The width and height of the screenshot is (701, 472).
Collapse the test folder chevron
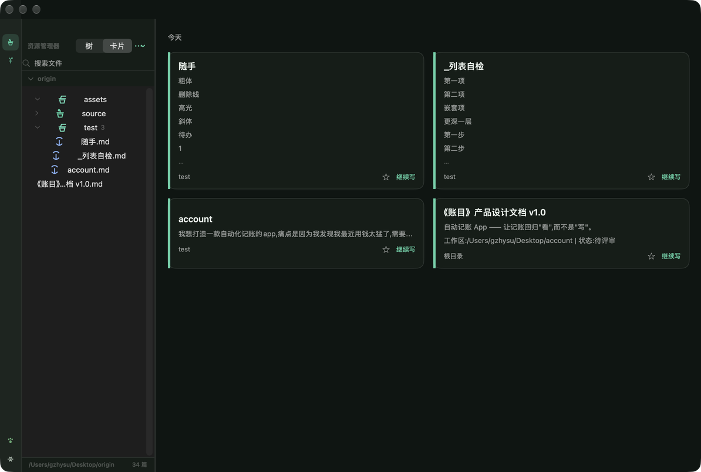38,127
